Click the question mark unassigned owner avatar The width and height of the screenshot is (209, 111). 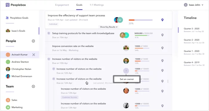[126, 71]
